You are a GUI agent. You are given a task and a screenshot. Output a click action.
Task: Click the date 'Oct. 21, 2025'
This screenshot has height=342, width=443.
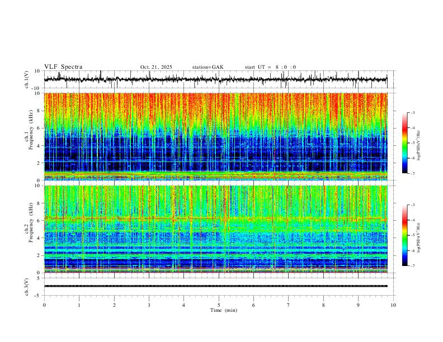coord(156,67)
